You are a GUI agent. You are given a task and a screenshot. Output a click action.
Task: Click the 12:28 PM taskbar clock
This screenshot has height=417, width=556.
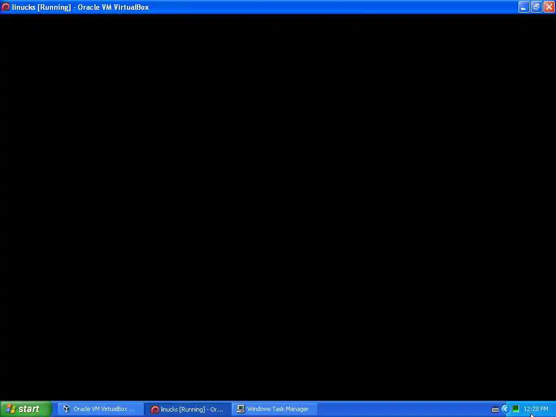(x=536, y=409)
